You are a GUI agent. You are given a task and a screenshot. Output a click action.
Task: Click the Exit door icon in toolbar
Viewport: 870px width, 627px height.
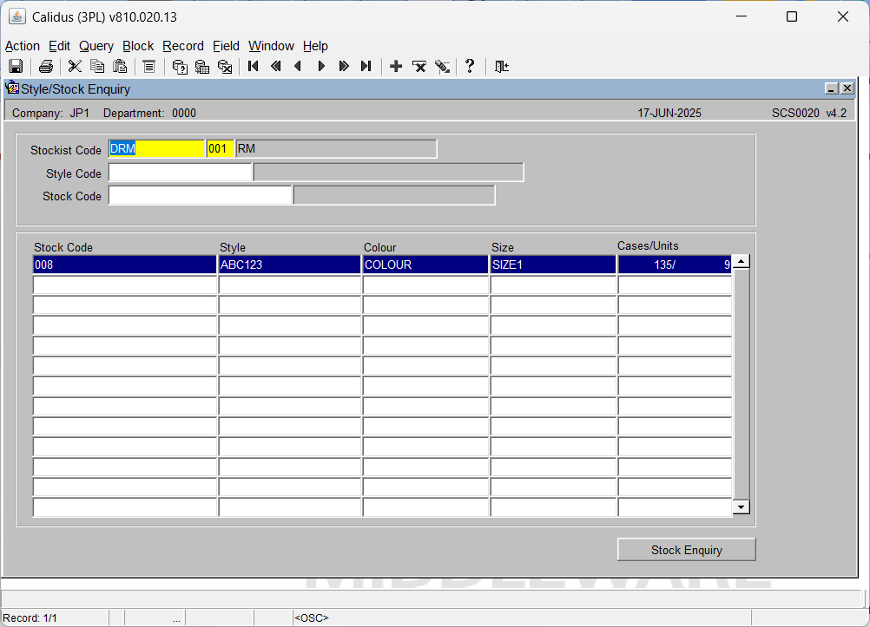pyautogui.click(x=502, y=67)
